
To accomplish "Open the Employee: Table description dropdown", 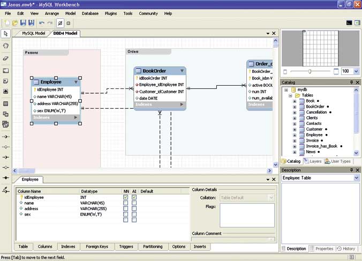I will pos(356,178).
